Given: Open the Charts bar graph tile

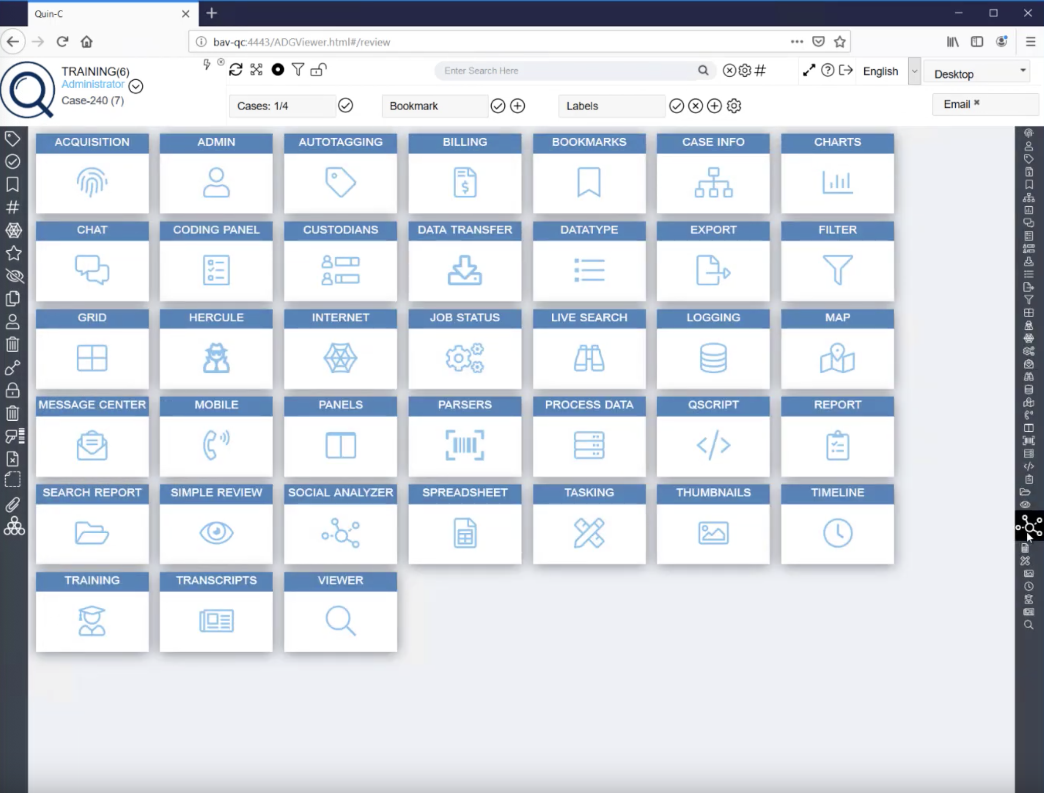Looking at the screenshot, I should (837, 173).
